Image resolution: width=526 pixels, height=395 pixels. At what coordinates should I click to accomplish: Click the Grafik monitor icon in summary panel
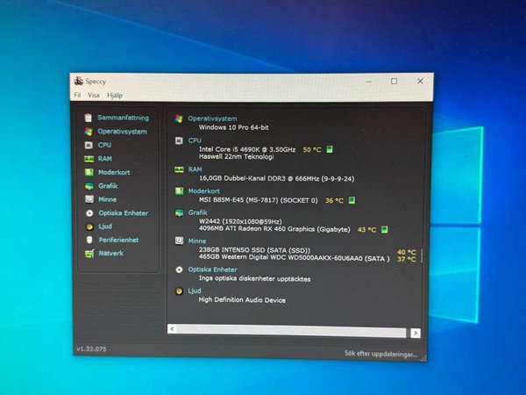coord(179,212)
